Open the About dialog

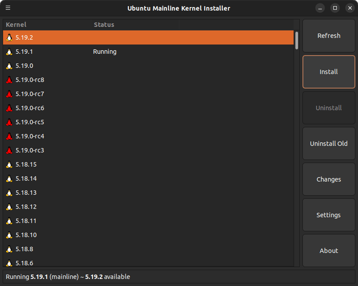coord(329,251)
